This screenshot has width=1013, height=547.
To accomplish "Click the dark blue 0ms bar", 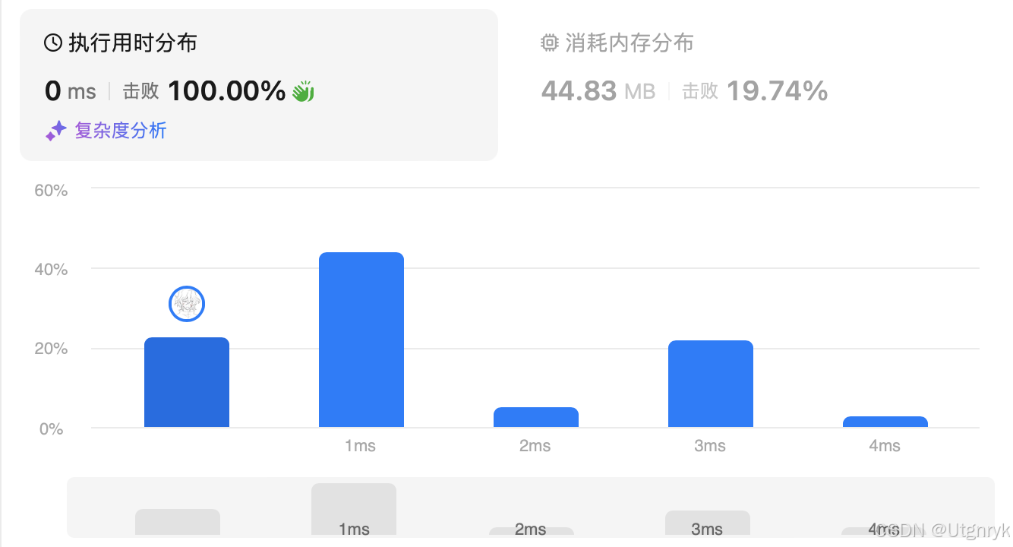I will [187, 382].
